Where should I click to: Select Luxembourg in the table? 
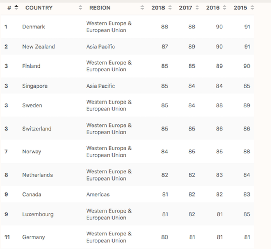click(38, 214)
